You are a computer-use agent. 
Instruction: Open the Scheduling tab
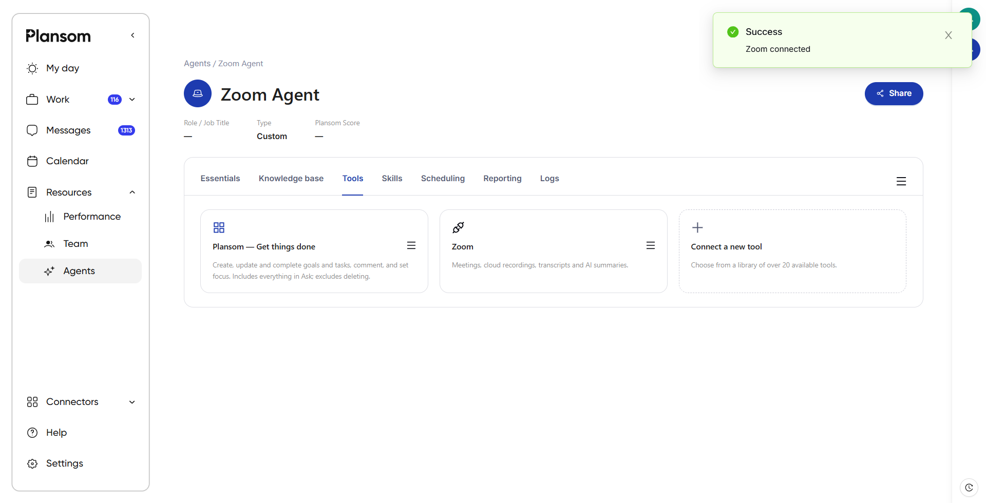tap(443, 178)
